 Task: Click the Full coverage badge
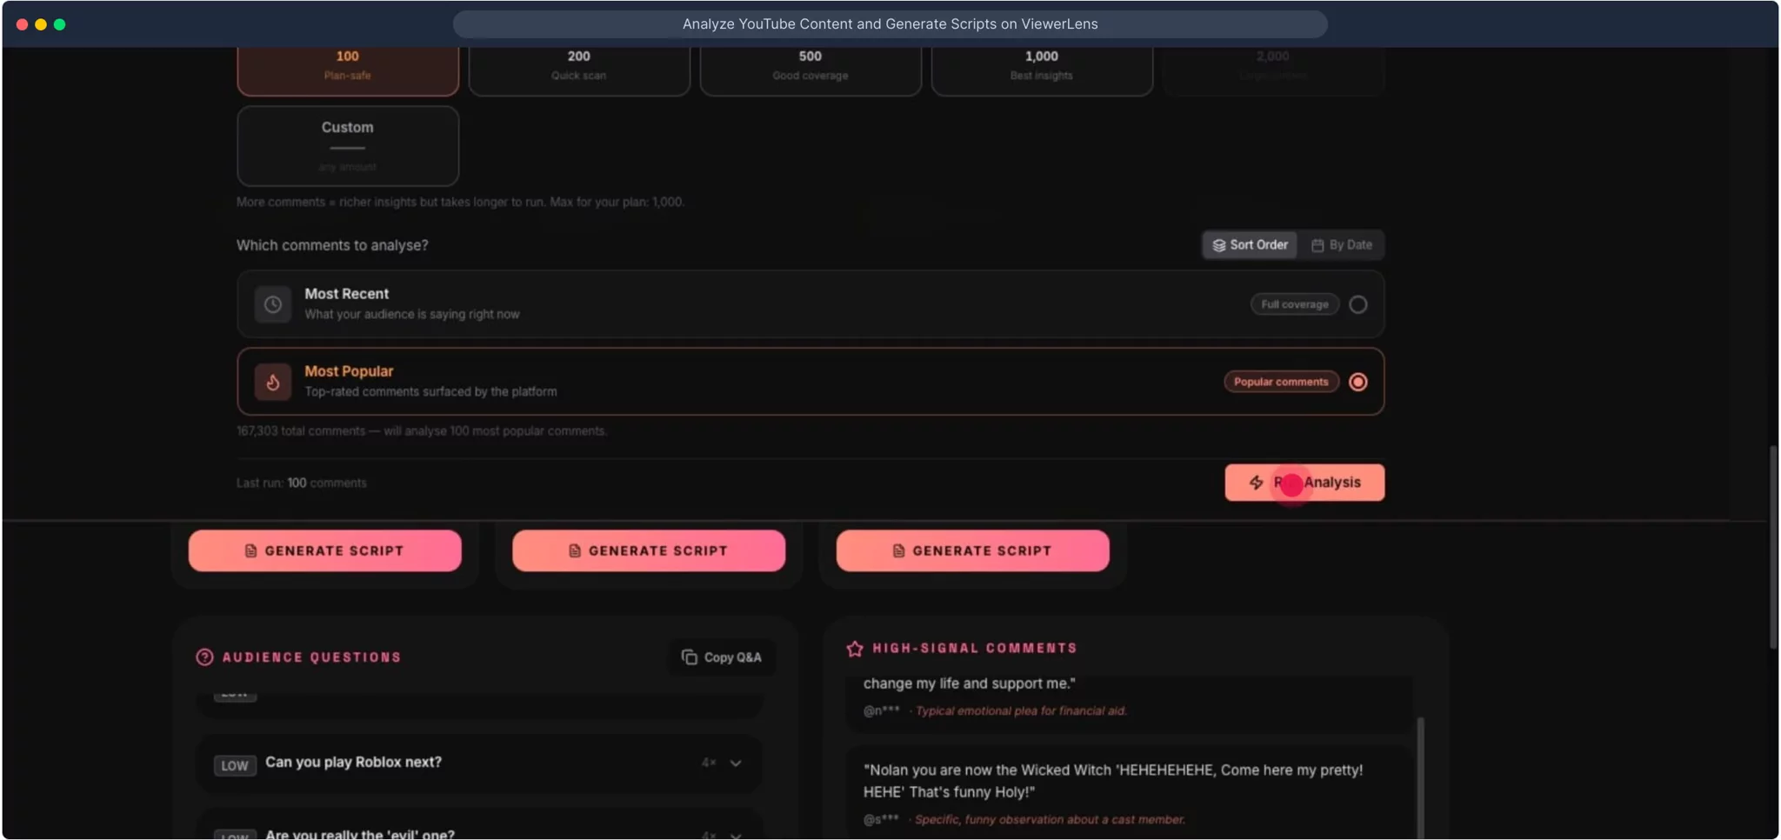point(1295,304)
